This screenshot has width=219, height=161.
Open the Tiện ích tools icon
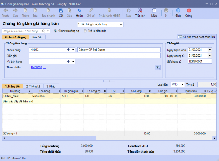tap(140, 11)
